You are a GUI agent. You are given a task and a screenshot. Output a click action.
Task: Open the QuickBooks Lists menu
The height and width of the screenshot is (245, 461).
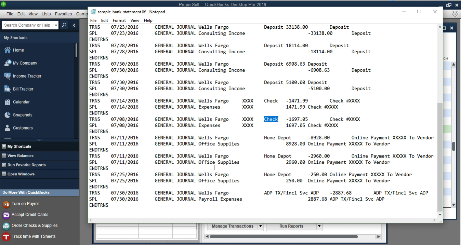tap(46, 14)
